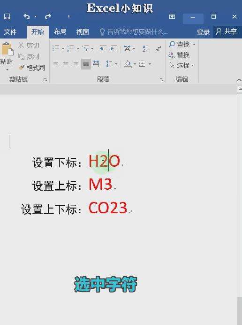This screenshot has width=242, height=325.
Task: Apply paragraph shading color
Action: point(128,64)
